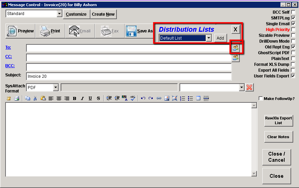Enable the Sizable Preview checkbox
This screenshot has width=299, height=188.
[293, 35]
